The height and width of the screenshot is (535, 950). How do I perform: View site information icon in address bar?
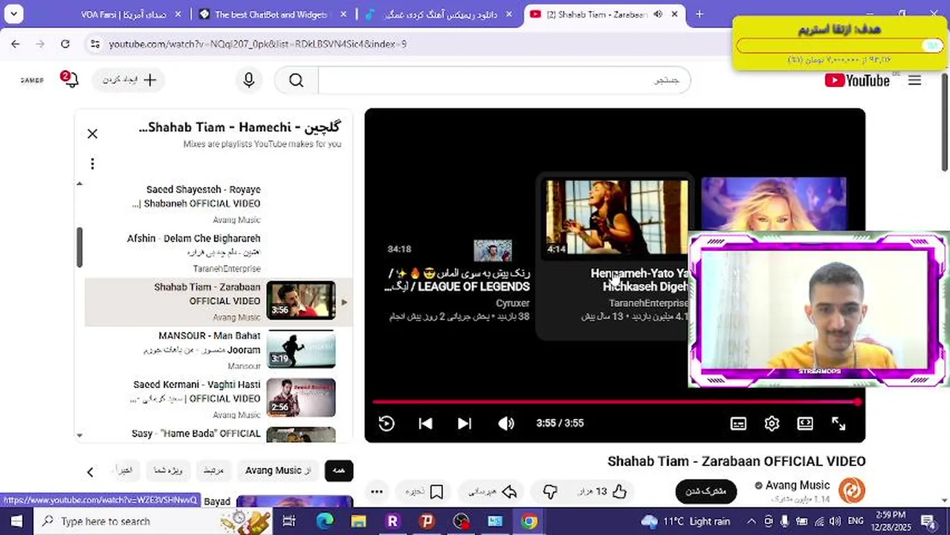(94, 45)
